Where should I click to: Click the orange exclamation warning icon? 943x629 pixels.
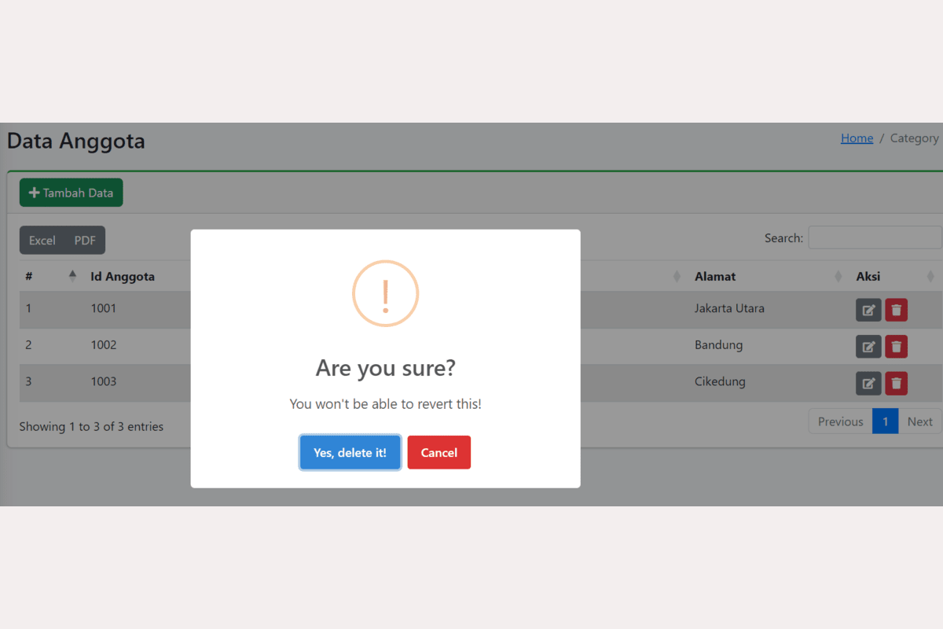[x=385, y=293]
